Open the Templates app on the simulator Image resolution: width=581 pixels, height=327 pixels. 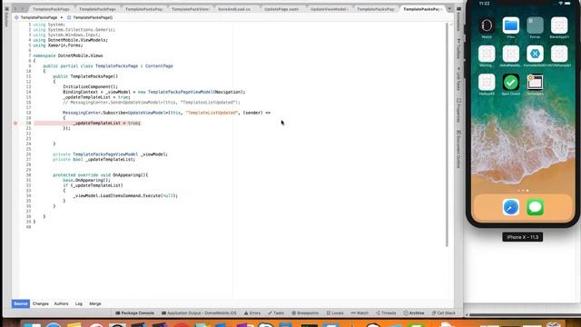535,83
